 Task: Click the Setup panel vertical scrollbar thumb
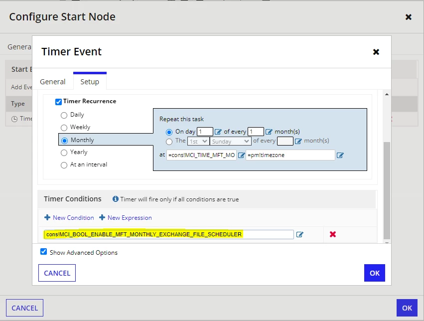[387, 190]
